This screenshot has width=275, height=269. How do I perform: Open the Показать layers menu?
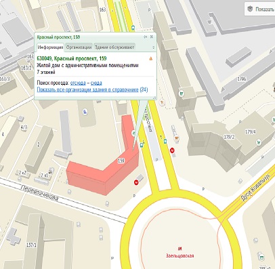point(261,9)
